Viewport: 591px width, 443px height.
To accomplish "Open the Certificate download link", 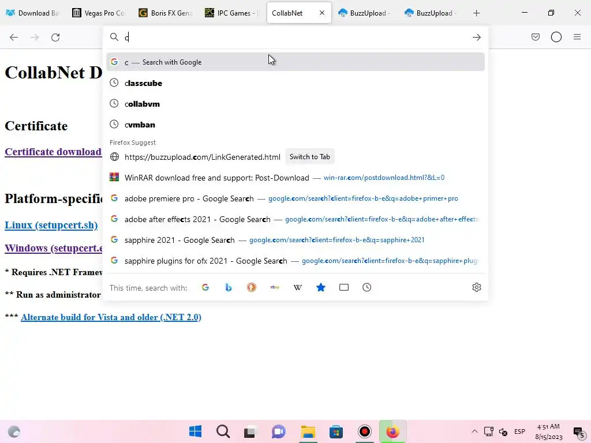I will [53, 152].
